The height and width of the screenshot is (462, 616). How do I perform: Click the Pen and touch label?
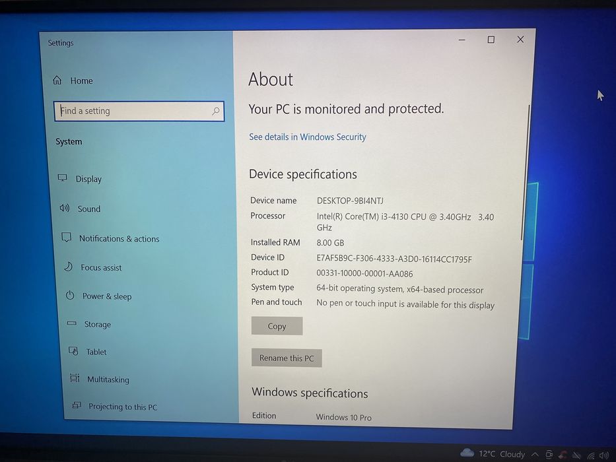(277, 302)
